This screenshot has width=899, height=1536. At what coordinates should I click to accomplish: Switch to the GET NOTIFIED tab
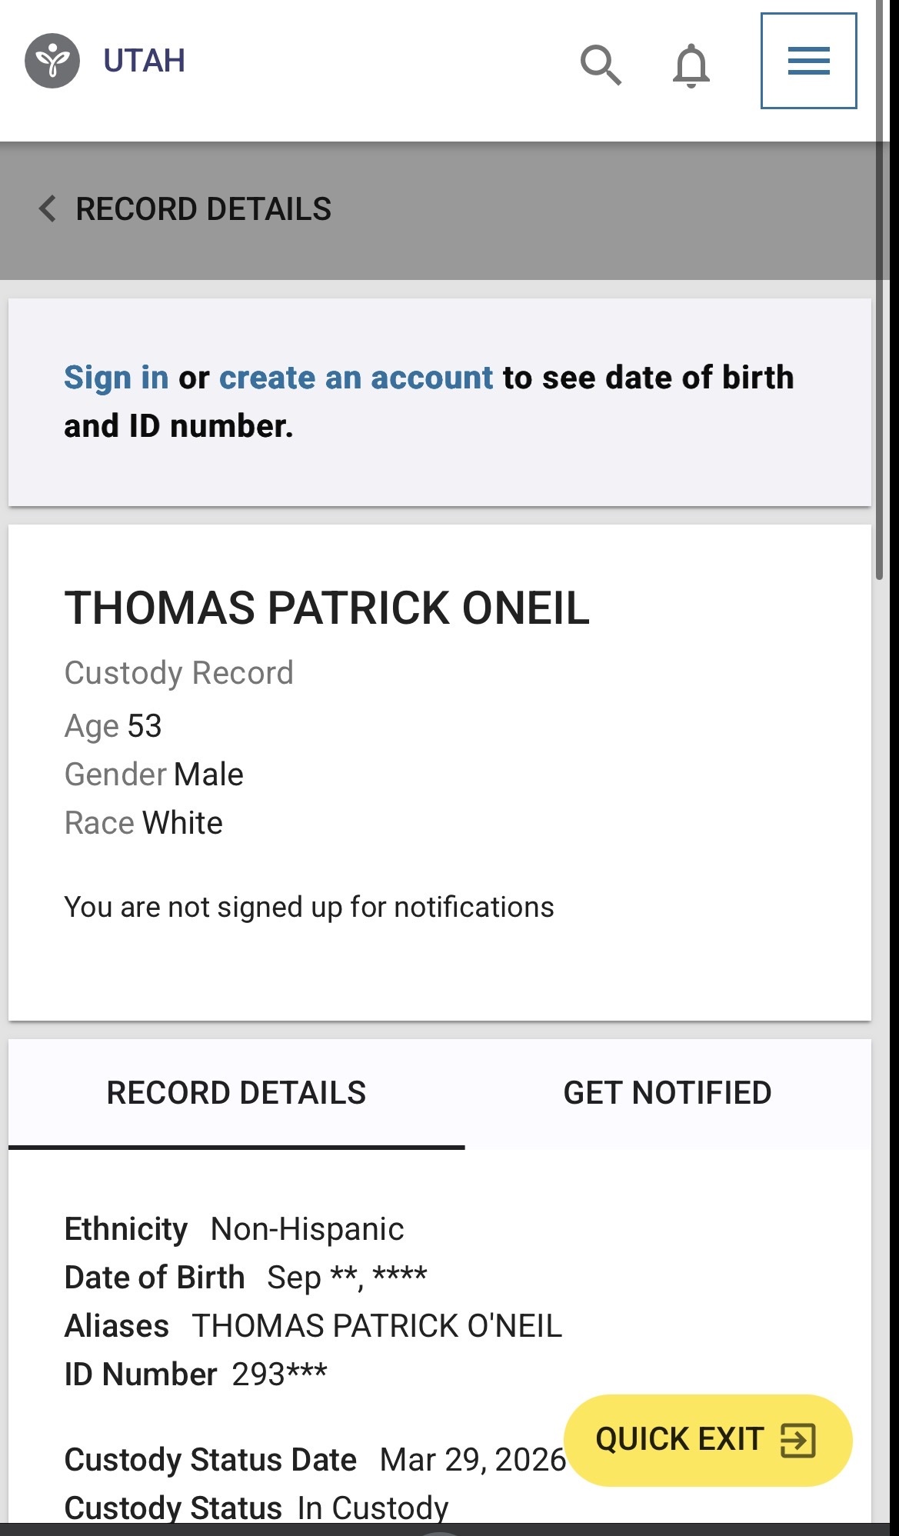(x=668, y=1093)
